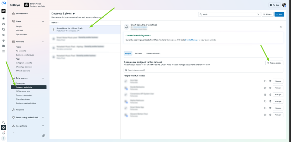Collapse the settings sidebar panel icon

coord(44,136)
